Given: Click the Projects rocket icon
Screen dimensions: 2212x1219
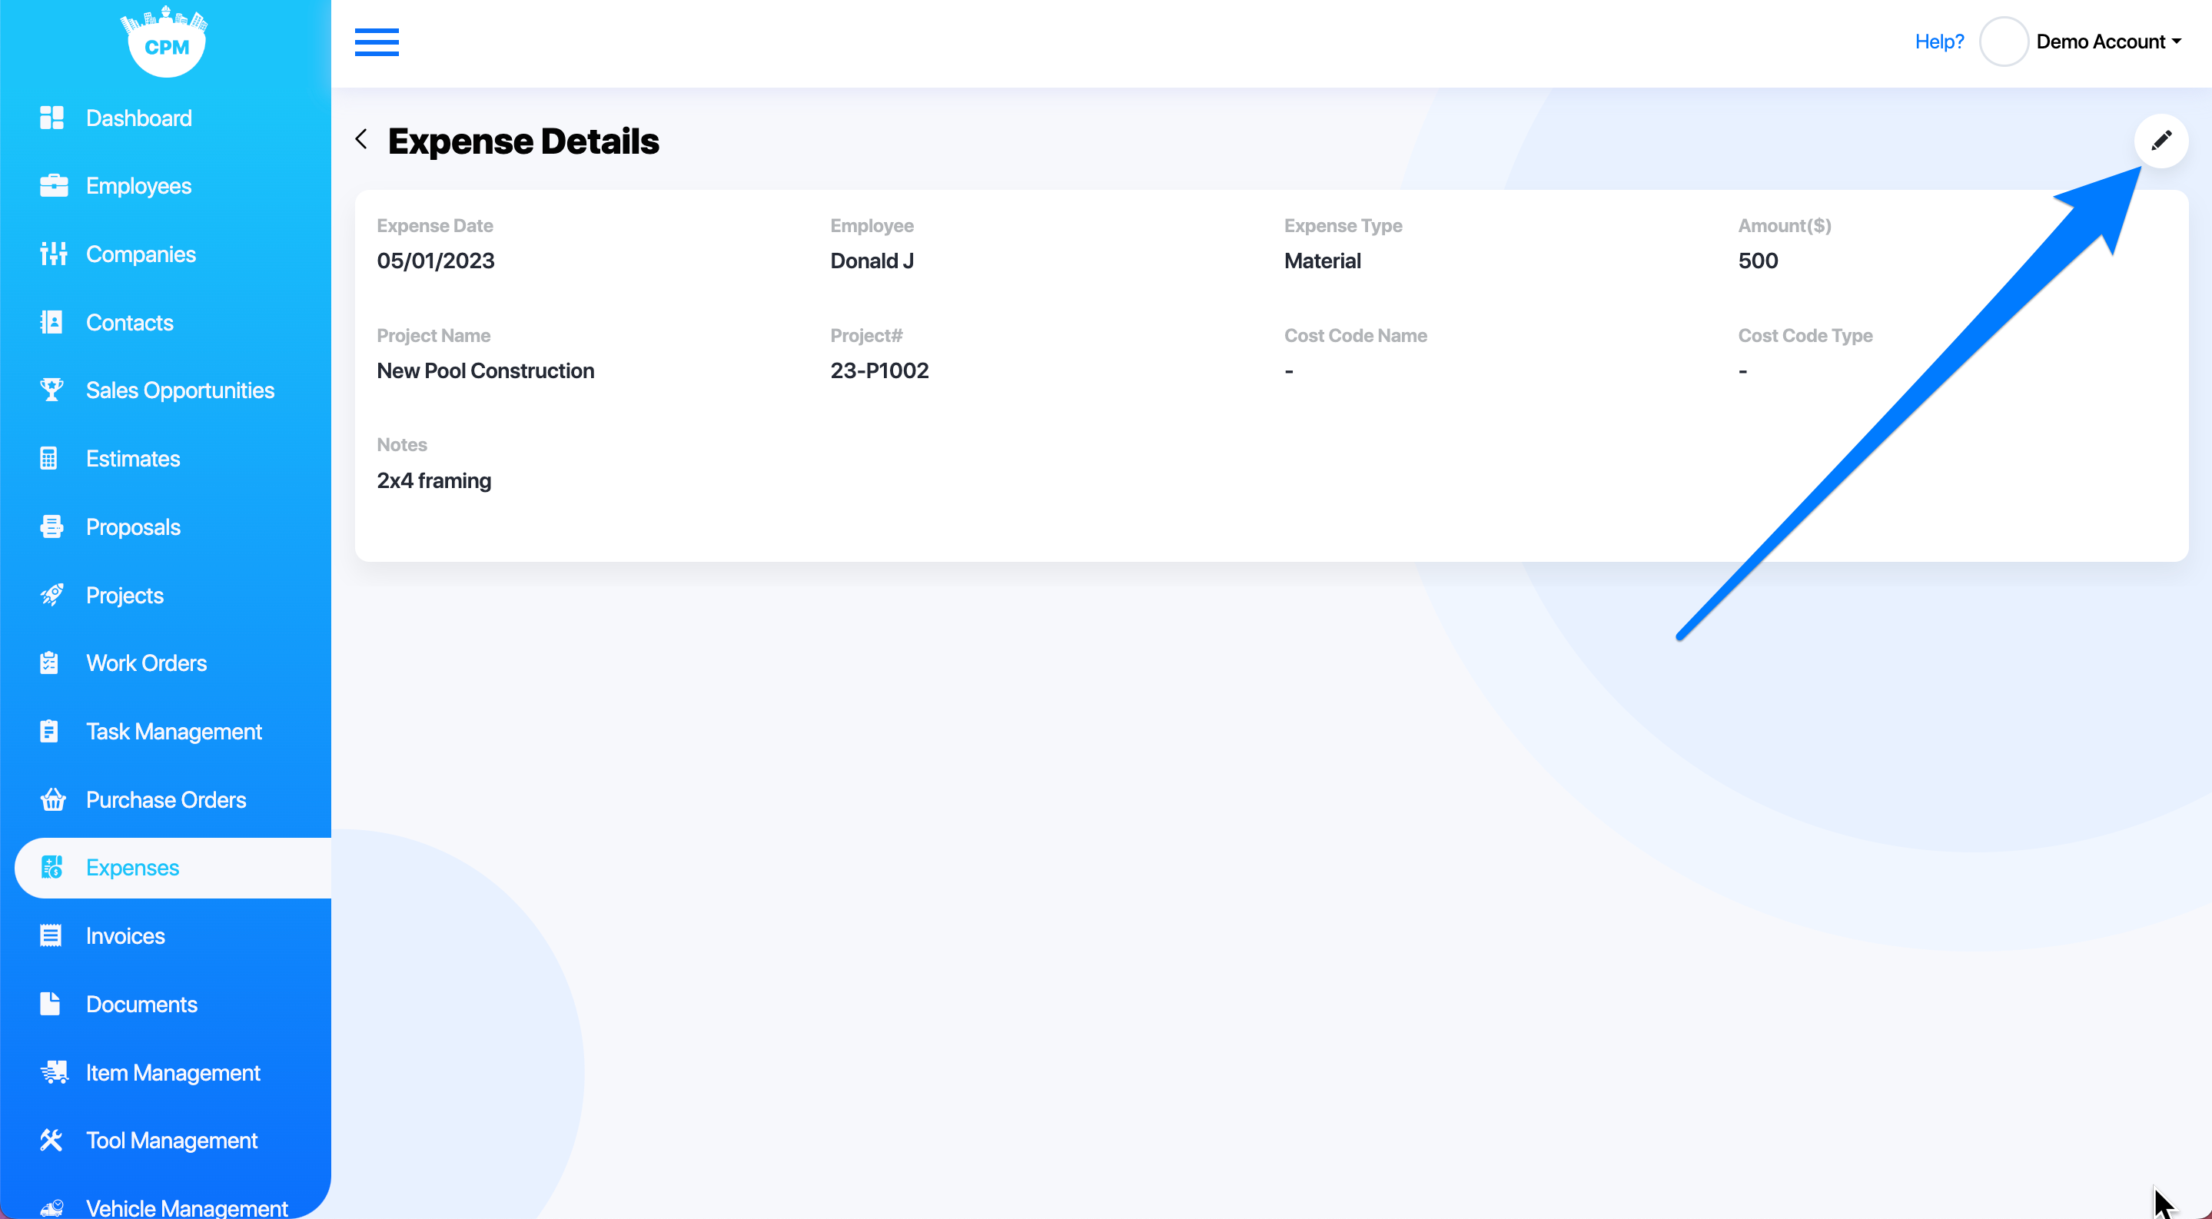Looking at the screenshot, I should (52, 595).
